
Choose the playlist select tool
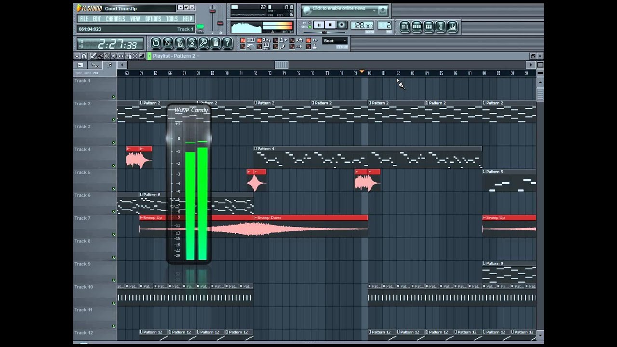(135, 56)
